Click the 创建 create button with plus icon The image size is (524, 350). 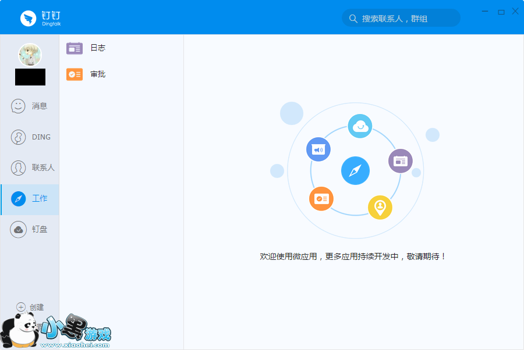(30, 307)
